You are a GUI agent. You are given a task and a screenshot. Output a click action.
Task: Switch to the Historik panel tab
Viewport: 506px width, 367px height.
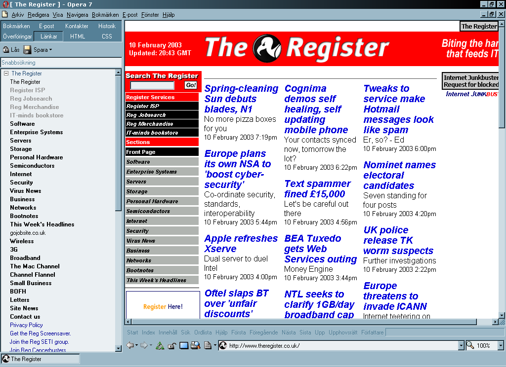coord(107,26)
